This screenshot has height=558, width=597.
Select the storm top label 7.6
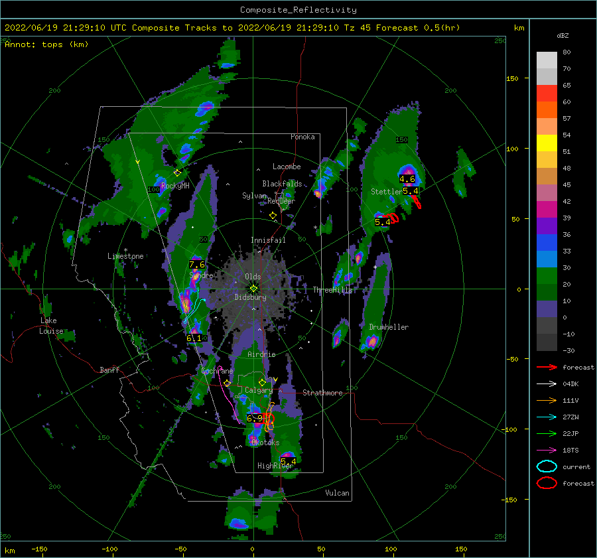[197, 264]
